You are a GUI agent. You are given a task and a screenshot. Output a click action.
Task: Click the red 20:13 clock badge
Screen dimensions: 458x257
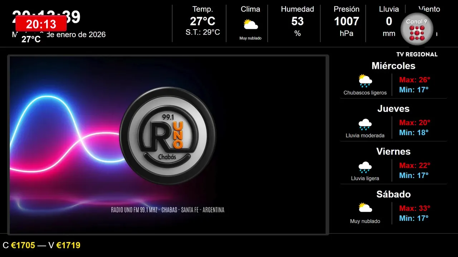[41, 24]
